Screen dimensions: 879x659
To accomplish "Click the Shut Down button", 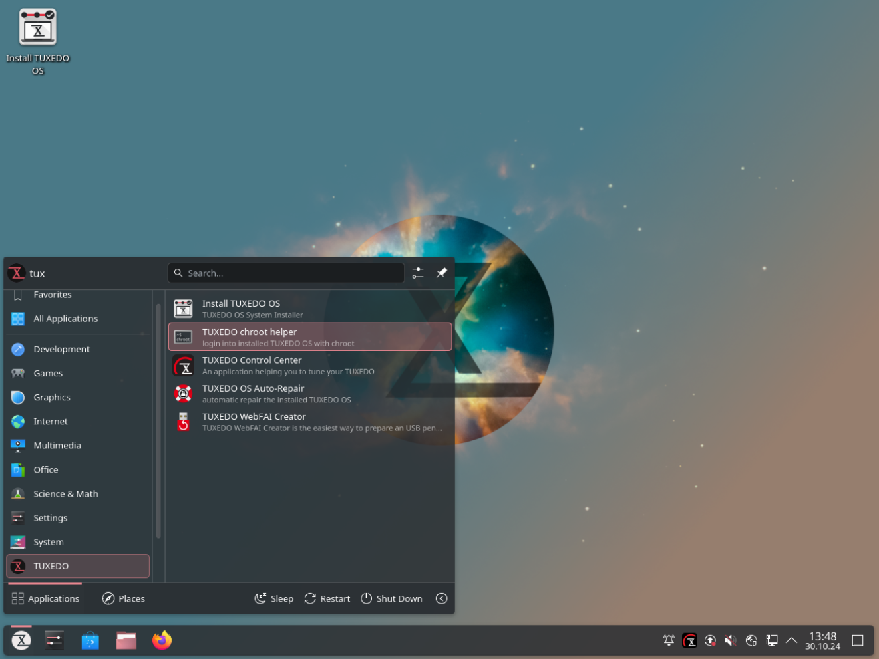I will pyautogui.click(x=392, y=598).
